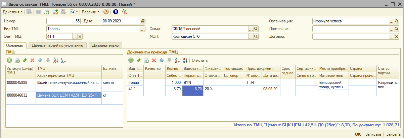
Task: Select Шкаф телекоммуникационный row in ТМЦ
Action: (68, 82)
